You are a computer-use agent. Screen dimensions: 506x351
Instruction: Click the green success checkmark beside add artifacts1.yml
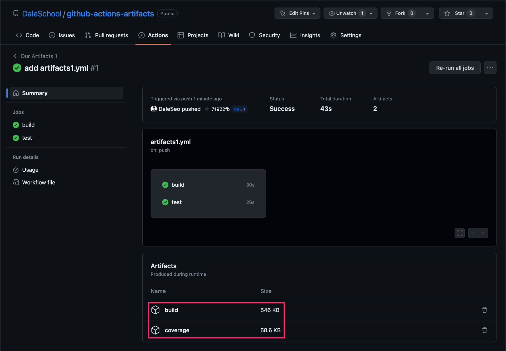pyautogui.click(x=17, y=68)
